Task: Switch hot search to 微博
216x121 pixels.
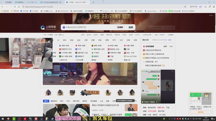Action: (x=171, y=46)
